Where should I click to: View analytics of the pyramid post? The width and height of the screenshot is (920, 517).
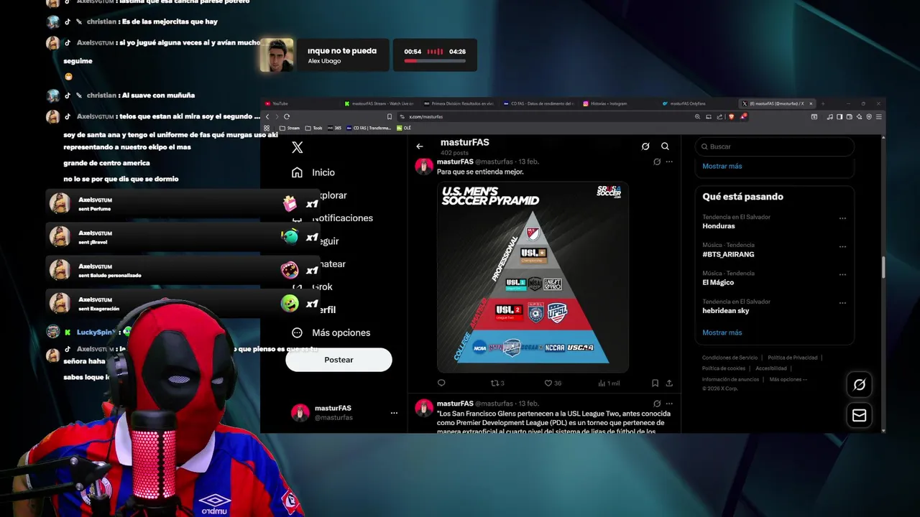coord(608,383)
